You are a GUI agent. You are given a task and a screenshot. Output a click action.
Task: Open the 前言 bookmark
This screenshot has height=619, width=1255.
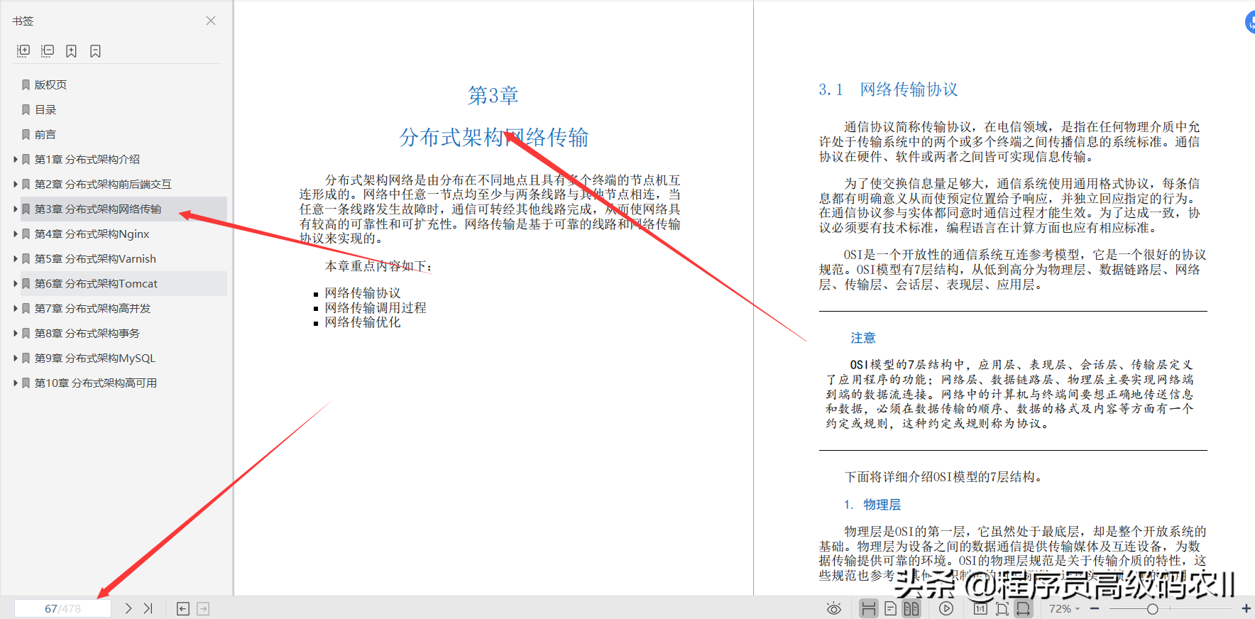point(45,134)
